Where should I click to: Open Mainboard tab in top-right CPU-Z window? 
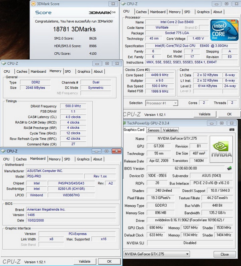(x=158, y=12)
